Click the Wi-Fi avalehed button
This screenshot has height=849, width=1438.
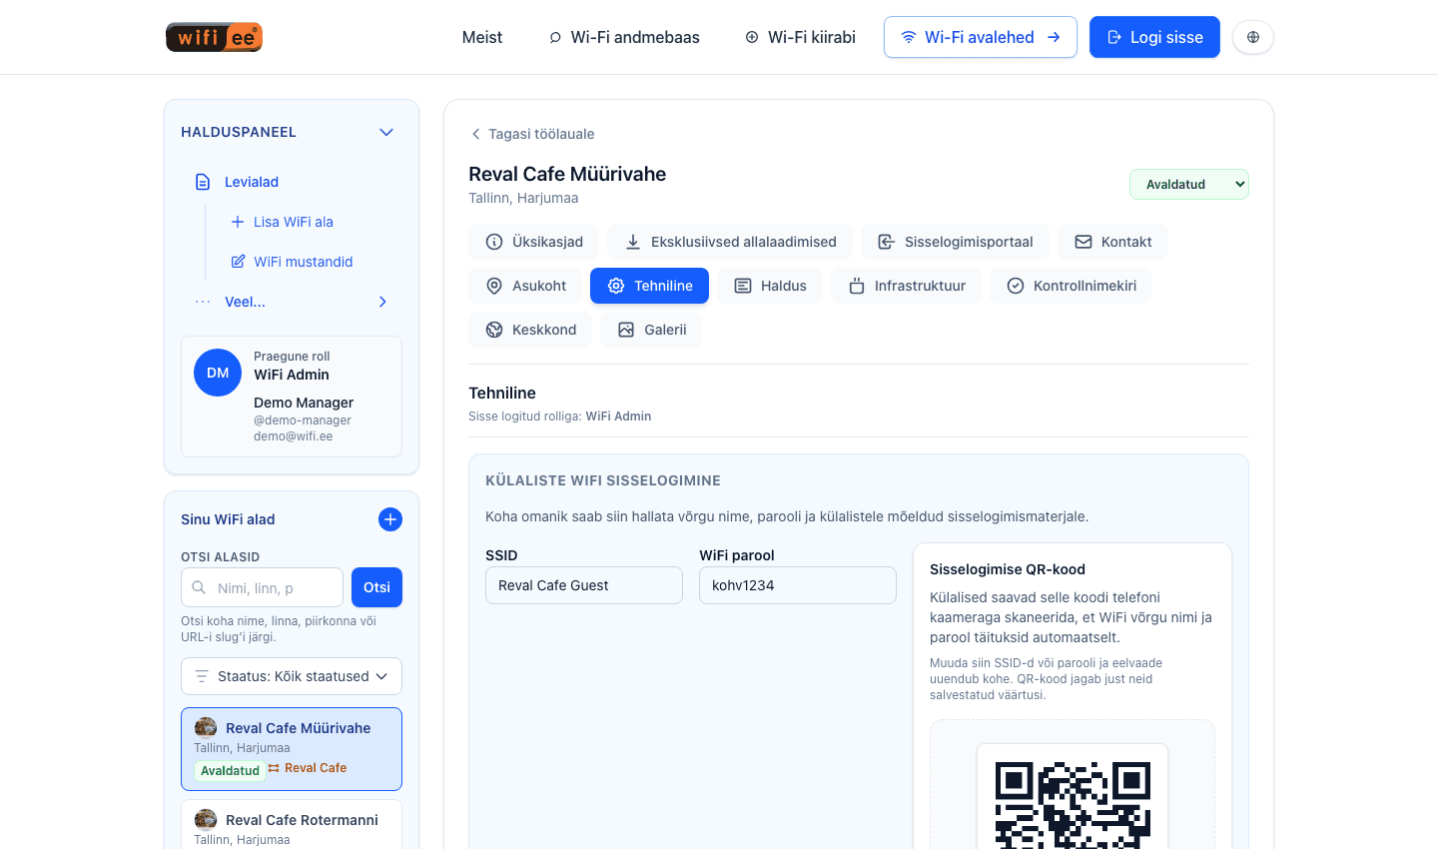tap(981, 37)
